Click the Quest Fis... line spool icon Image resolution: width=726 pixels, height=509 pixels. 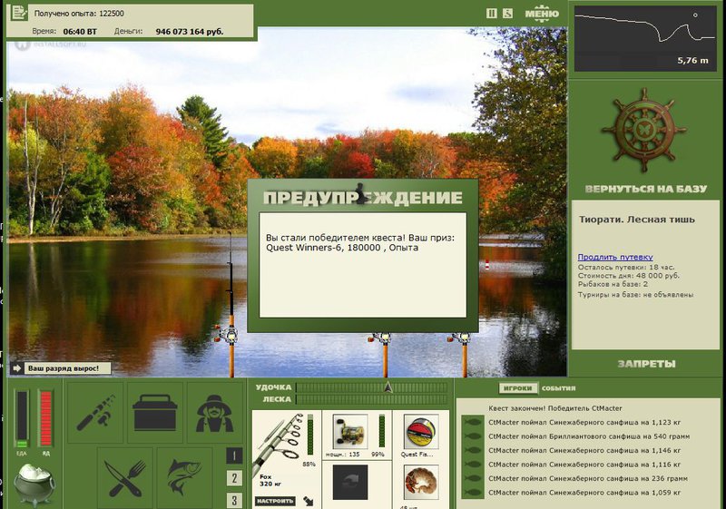(421, 432)
